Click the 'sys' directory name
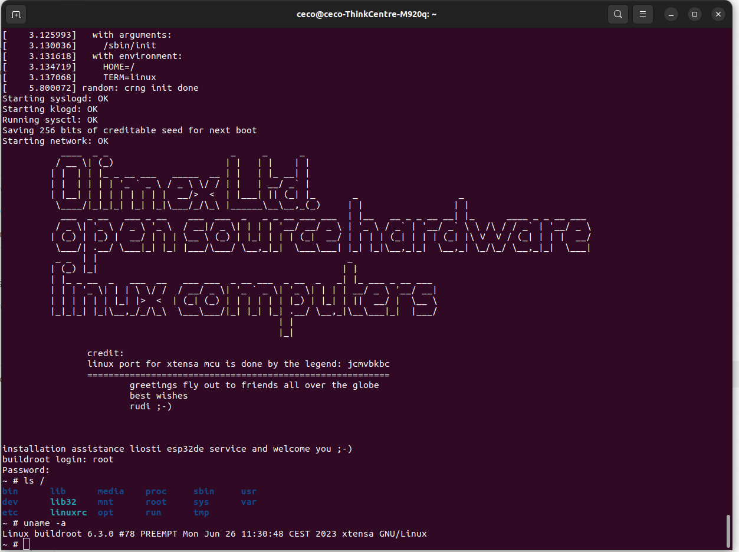Screen dimensions: 739x552 [201, 502]
